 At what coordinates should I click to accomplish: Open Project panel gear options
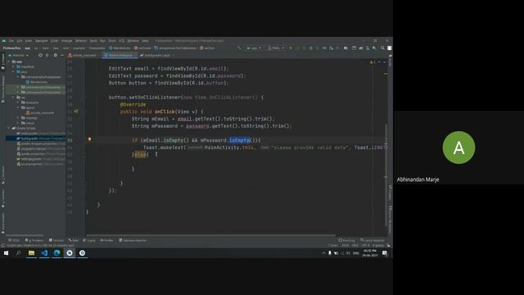coord(56,55)
